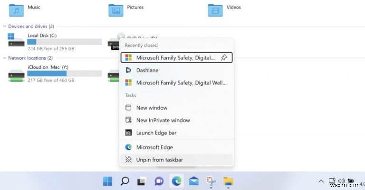Viewport: 365px width, 190px height.
Task: Open recently closed Dashlane entry
Action: [x=176, y=70]
